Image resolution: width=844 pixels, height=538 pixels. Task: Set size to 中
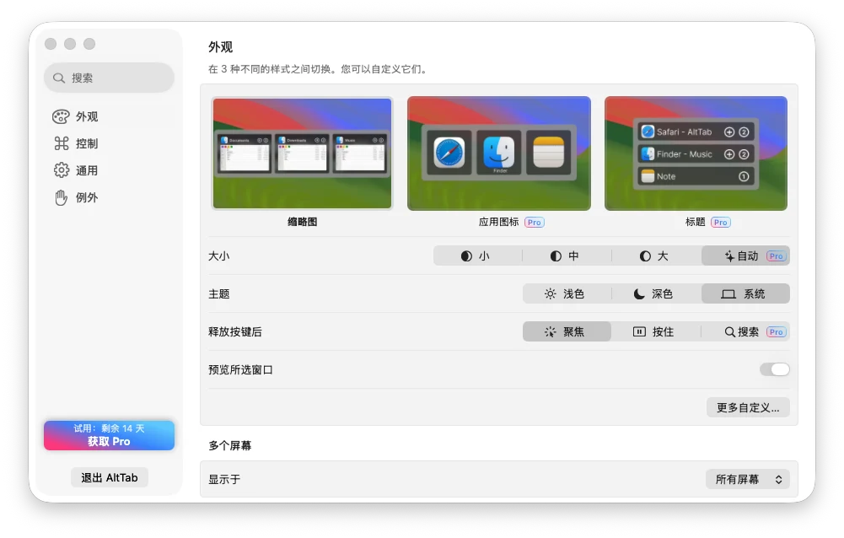coord(567,256)
